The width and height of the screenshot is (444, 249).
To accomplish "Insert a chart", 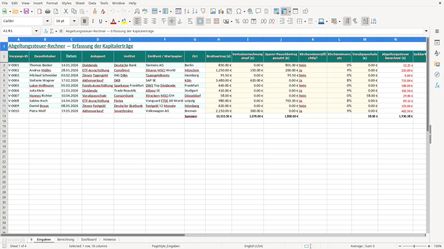I will point(221,11).
